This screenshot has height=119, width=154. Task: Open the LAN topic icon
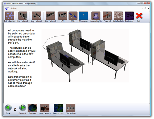tap(63, 16)
